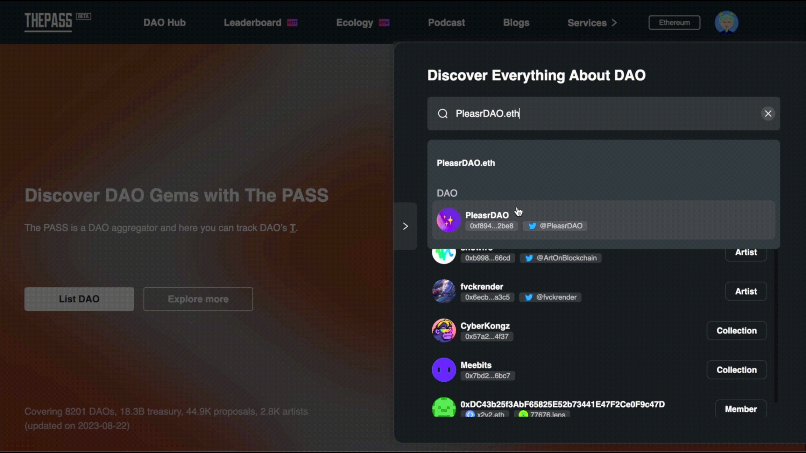Open Leaderboard nav item

point(253,23)
